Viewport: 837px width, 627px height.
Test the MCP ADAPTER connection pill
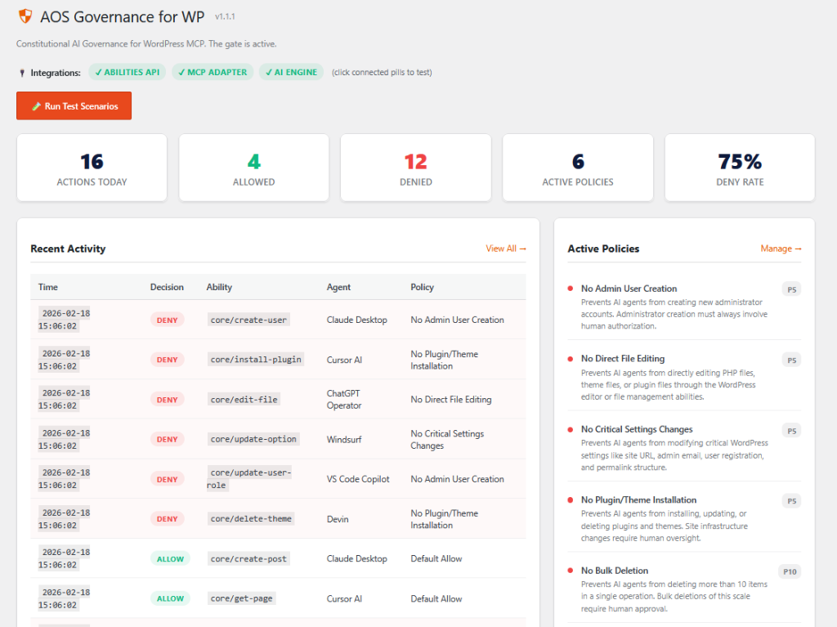coord(213,72)
